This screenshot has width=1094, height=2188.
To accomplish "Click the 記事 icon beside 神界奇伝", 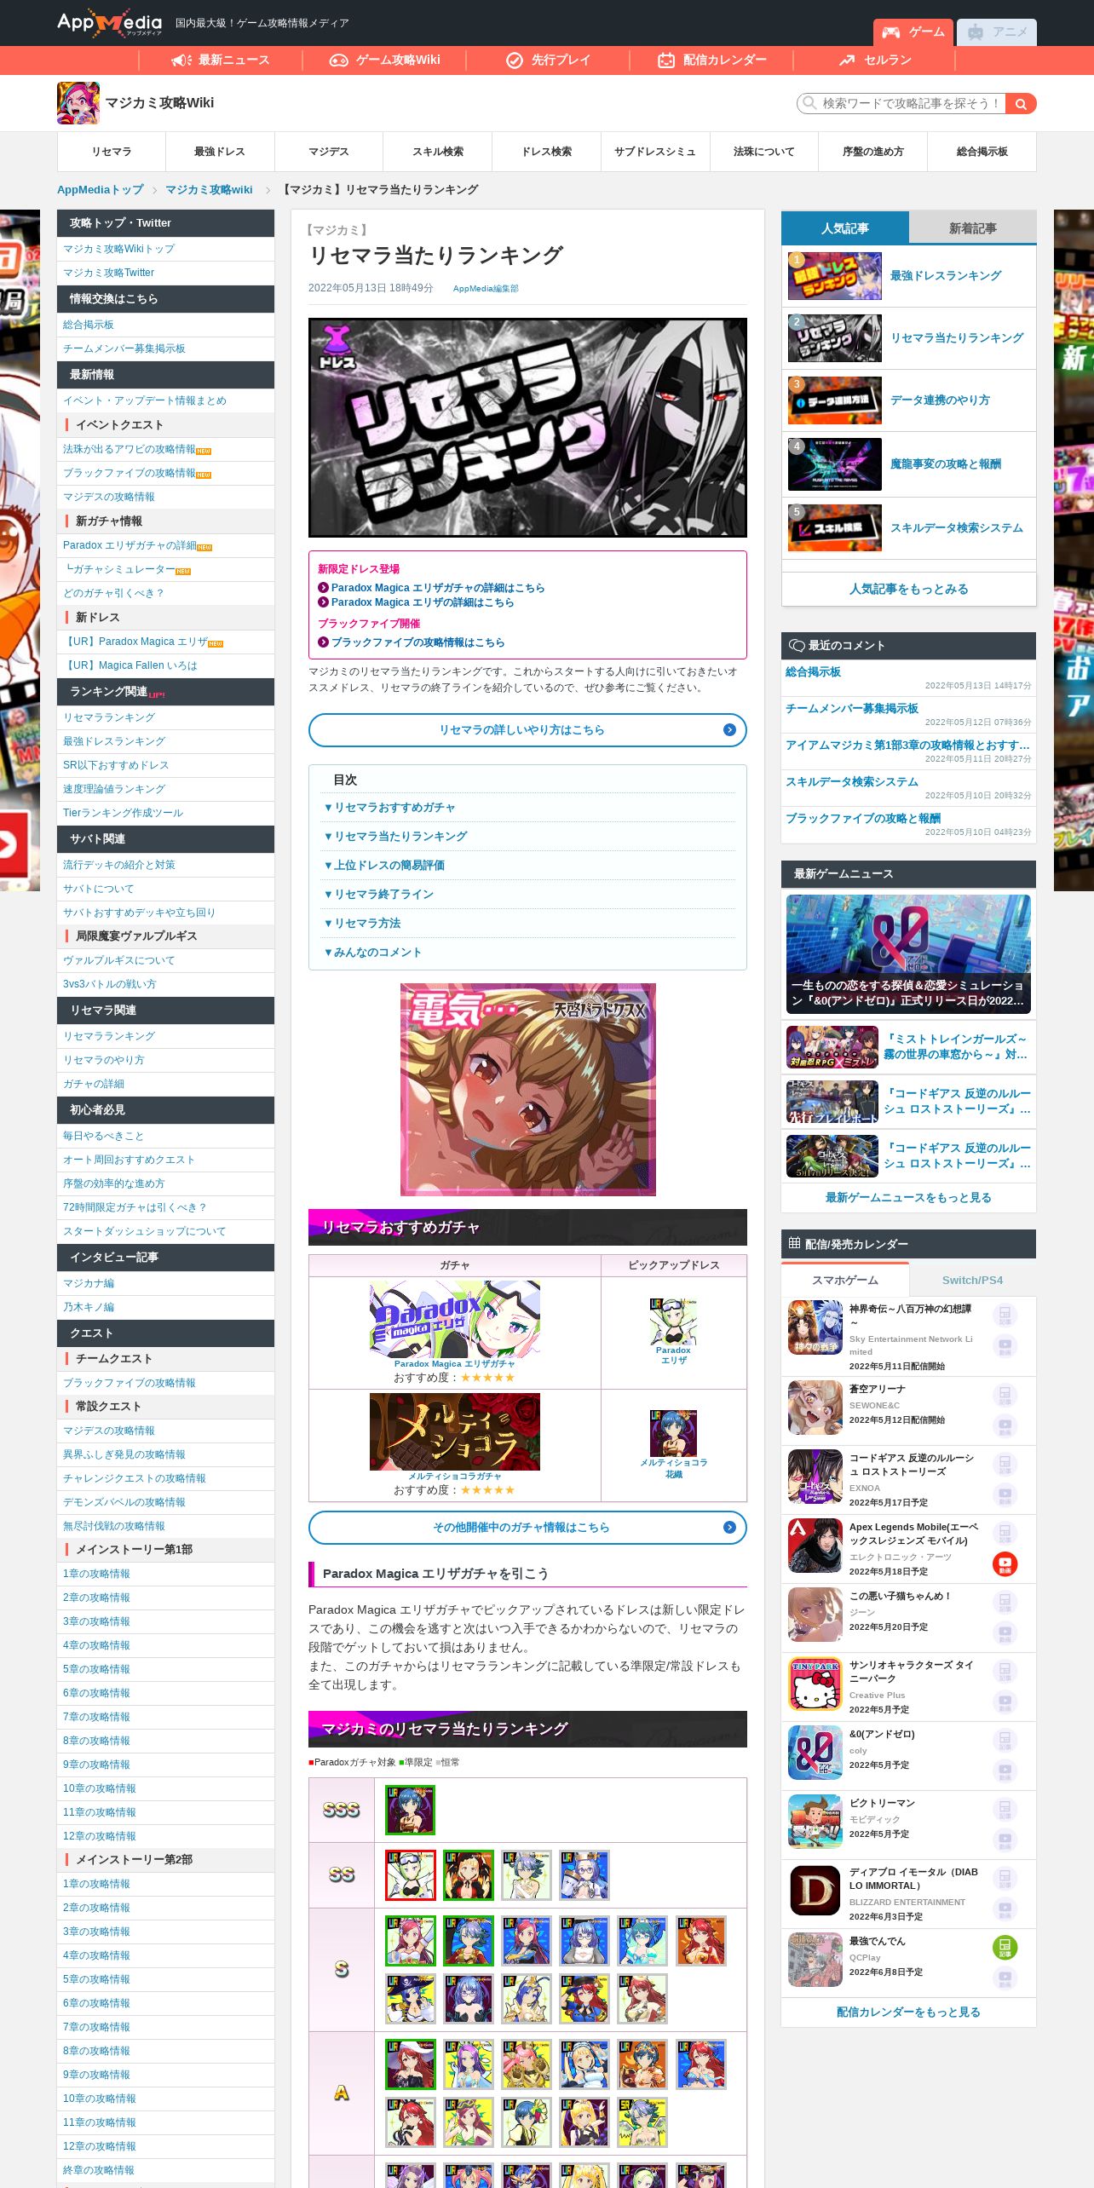I will coord(1005,1316).
